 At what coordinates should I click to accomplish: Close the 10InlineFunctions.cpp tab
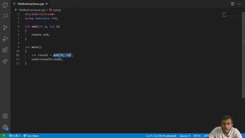point(47,4)
